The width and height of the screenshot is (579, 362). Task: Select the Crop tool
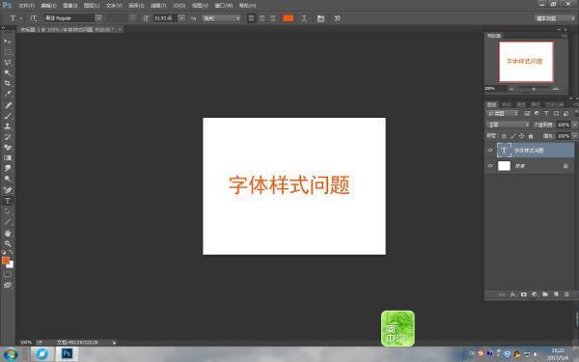8,83
